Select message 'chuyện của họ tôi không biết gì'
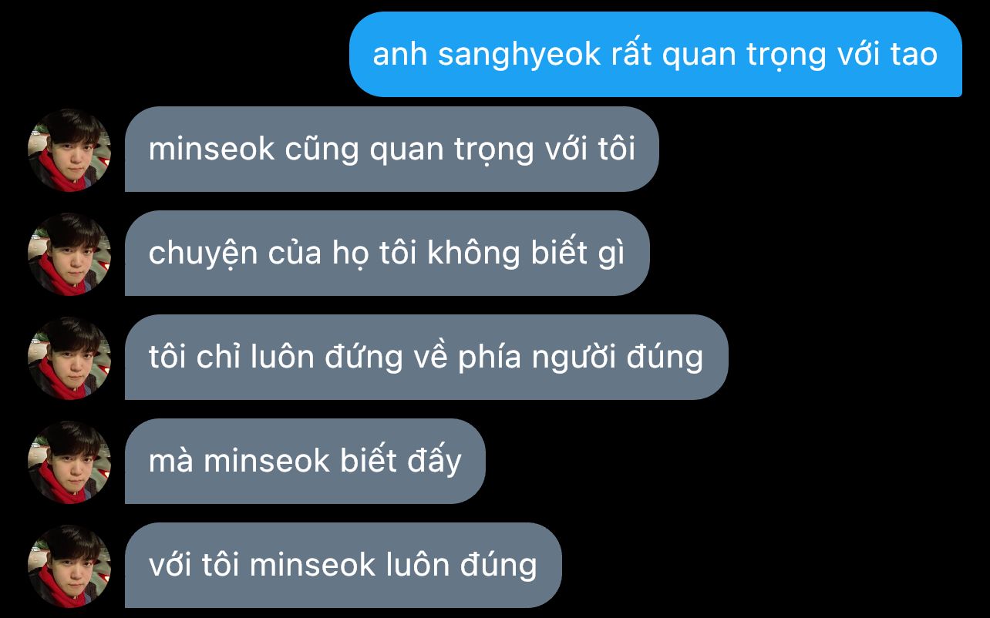The height and width of the screenshot is (618, 990). (x=387, y=254)
